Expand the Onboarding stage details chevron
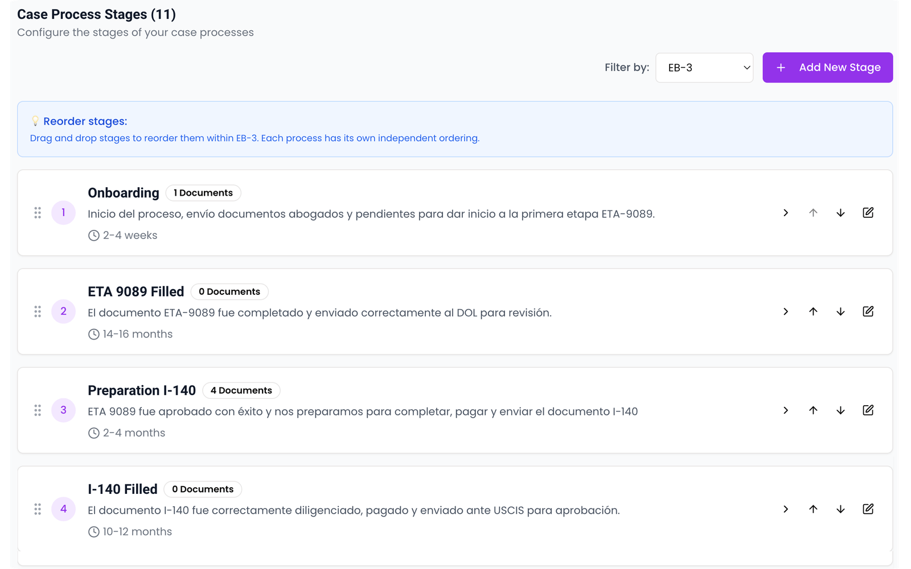Image resolution: width=911 pixels, height=569 pixels. [x=786, y=213]
